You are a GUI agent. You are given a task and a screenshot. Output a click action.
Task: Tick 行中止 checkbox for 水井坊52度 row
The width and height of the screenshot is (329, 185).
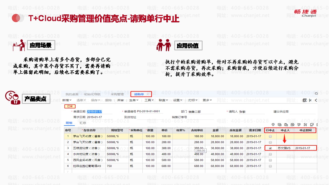[270, 154]
